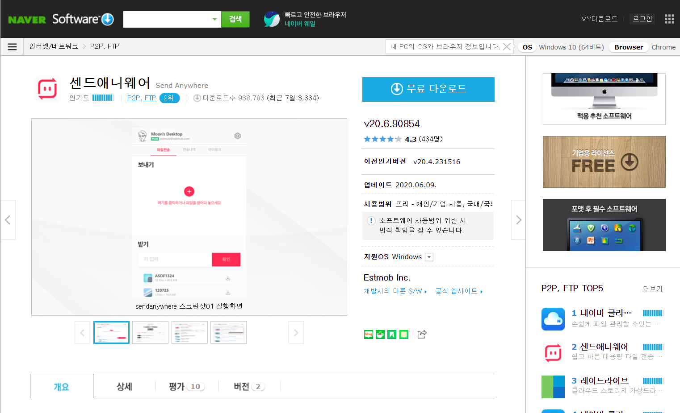
Task: Go to previous software with left arrow
Action: point(8,220)
